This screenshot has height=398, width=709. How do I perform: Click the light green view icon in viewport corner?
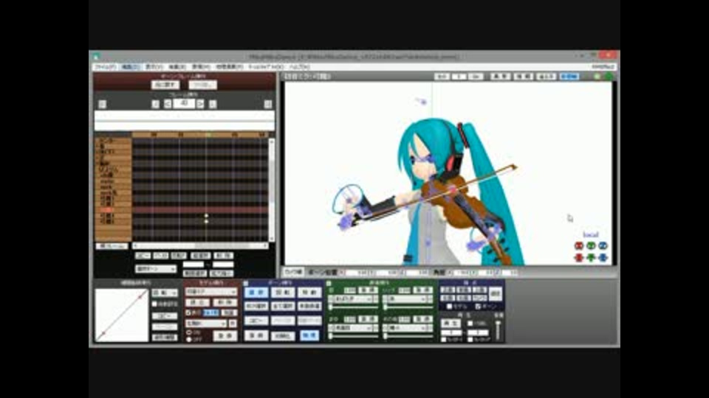(597, 76)
